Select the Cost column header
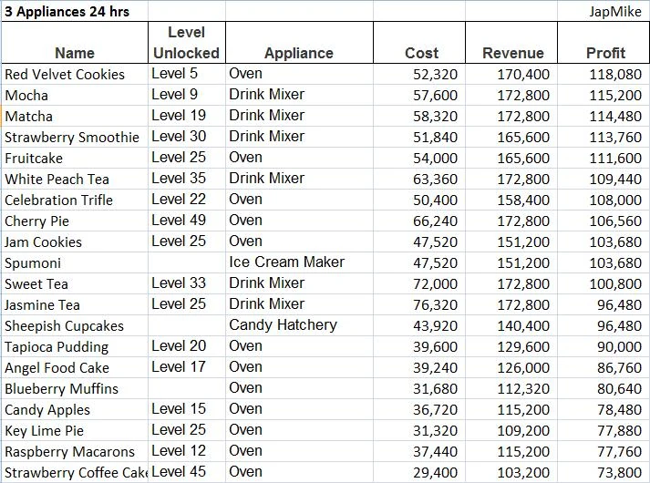This screenshot has height=483, width=650. click(x=419, y=42)
